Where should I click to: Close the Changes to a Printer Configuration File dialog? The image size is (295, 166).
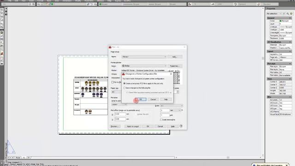pos(171,74)
